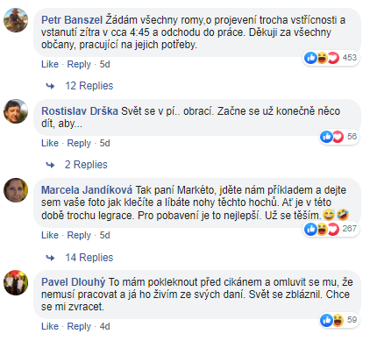Image resolution: width=370 pixels, height=341 pixels.
Task: Open Marcela Jandíková's profile name link
Action: [87, 190]
